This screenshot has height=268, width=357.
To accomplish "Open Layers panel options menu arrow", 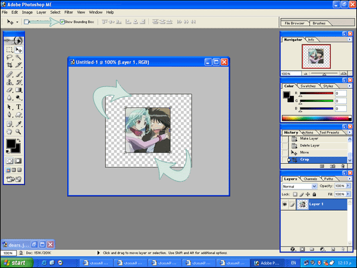I will tap(349, 179).
